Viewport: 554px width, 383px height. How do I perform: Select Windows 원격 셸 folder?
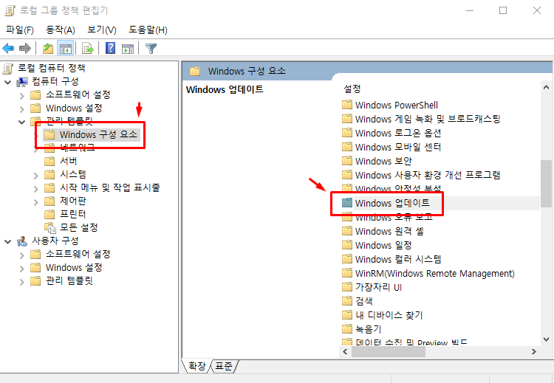389,231
